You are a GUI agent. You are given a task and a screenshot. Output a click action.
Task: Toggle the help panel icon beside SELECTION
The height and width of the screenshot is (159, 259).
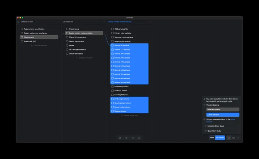tap(229, 138)
